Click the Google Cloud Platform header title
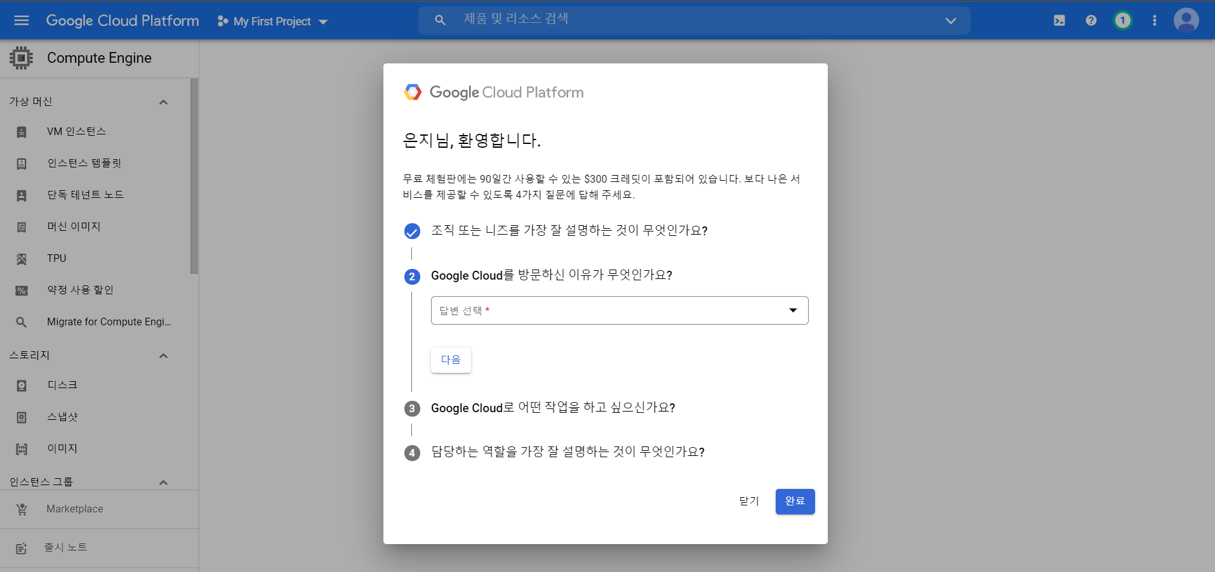The height and width of the screenshot is (572, 1215). (123, 20)
